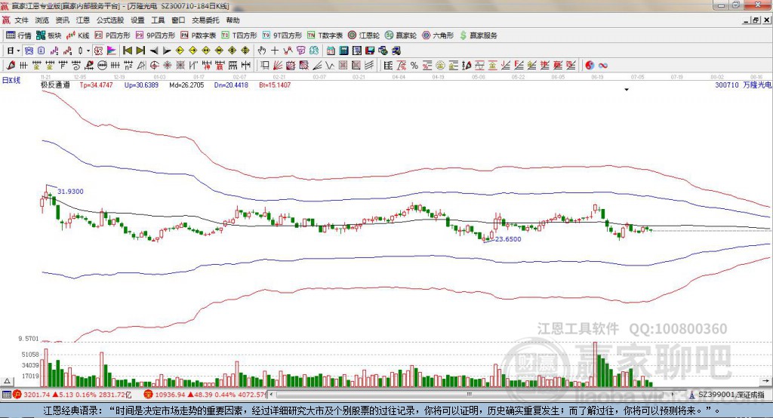Click the Shanghai index 3201.74 status entry
Image resolution: width=773 pixels, height=418 pixels.
coord(72,395)
